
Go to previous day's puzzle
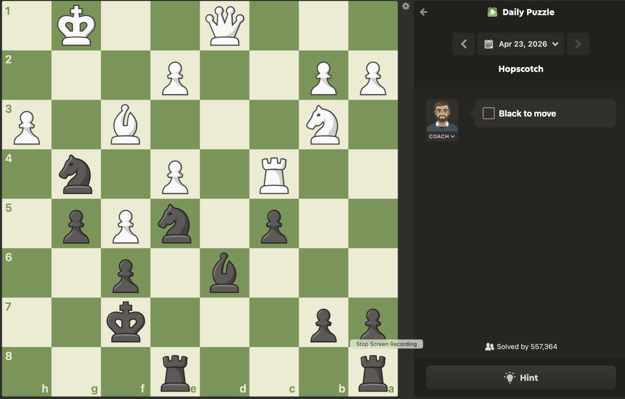[x=464, y=44]
